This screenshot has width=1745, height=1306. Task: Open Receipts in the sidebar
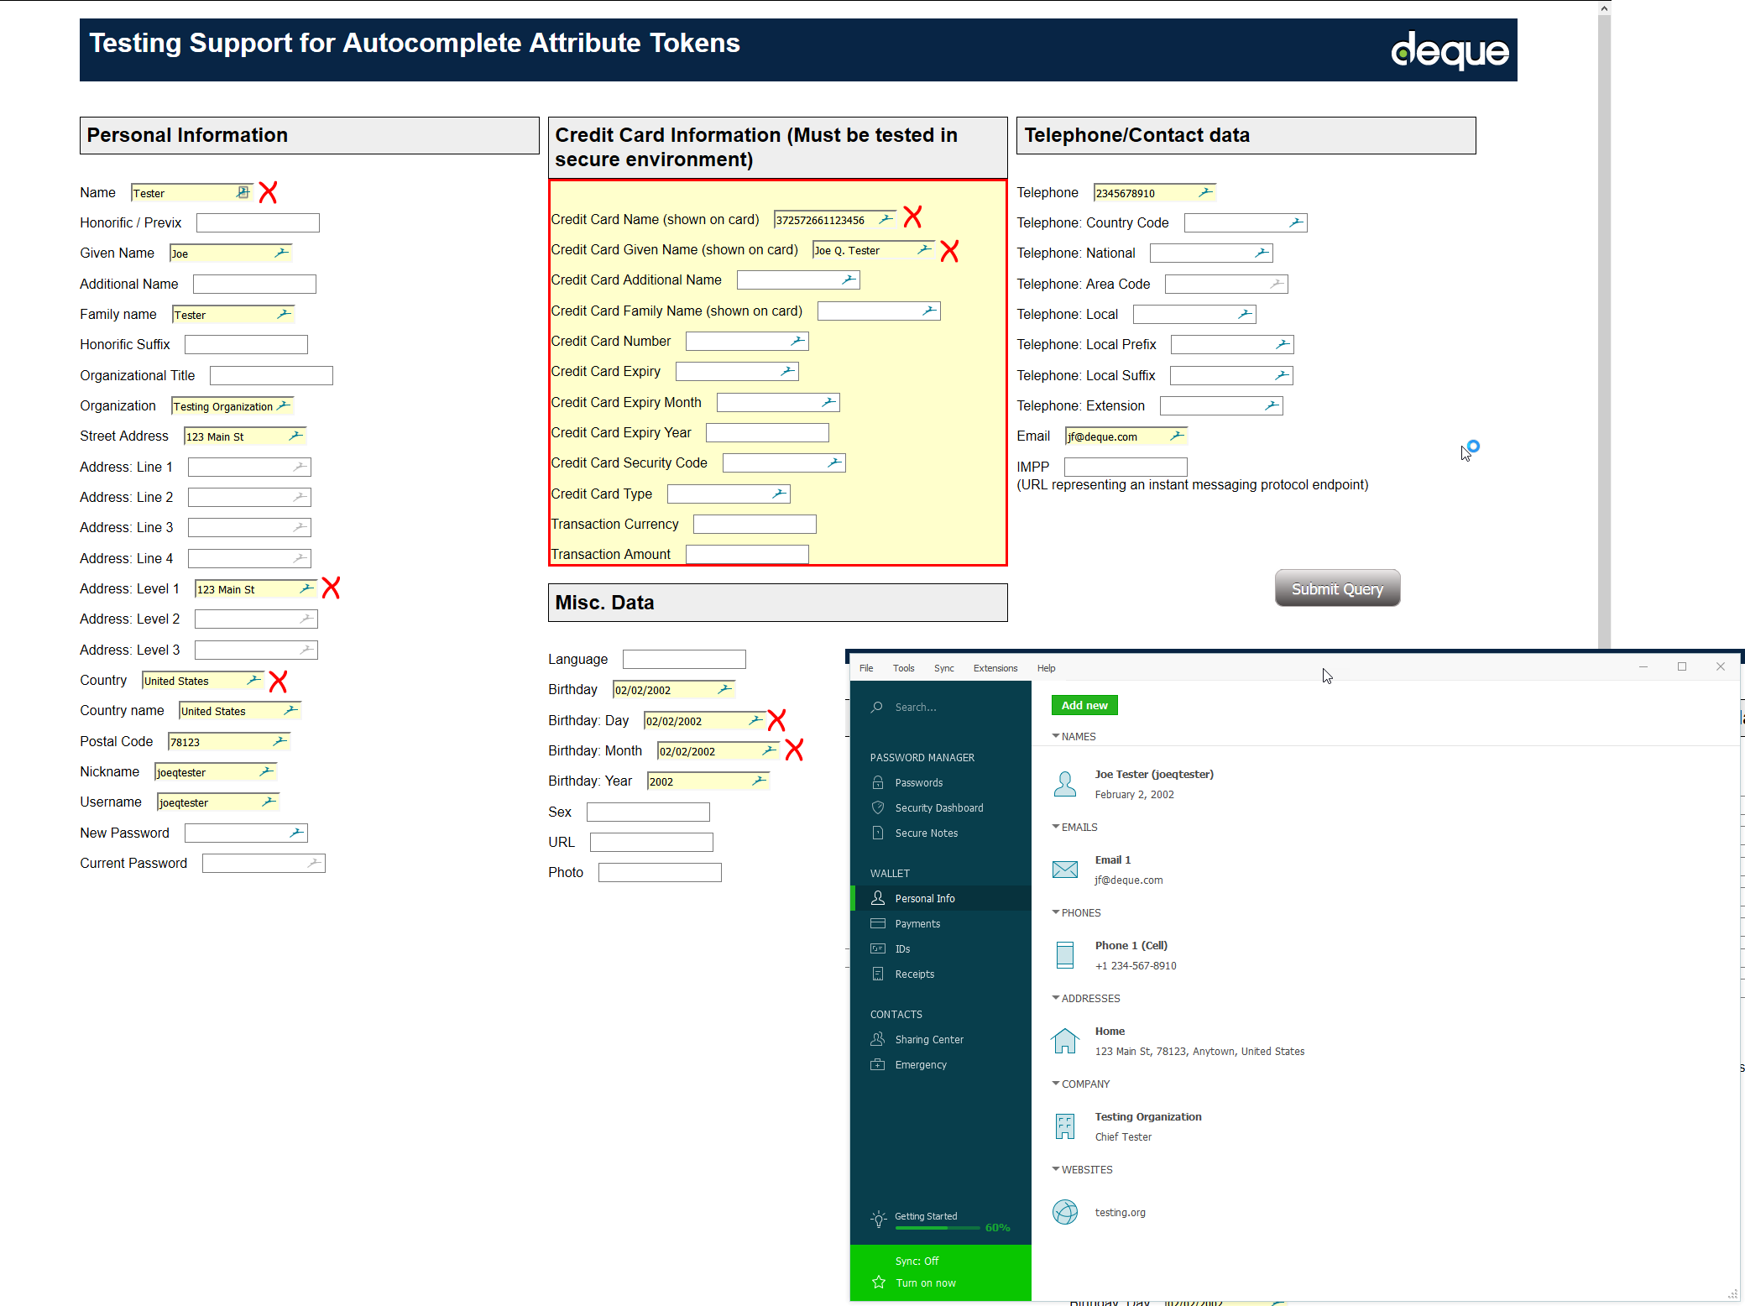click(914, 974)
